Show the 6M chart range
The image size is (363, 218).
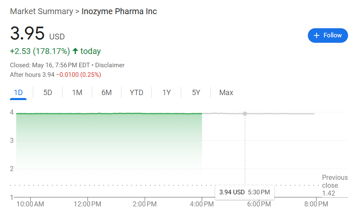[107, 93]
